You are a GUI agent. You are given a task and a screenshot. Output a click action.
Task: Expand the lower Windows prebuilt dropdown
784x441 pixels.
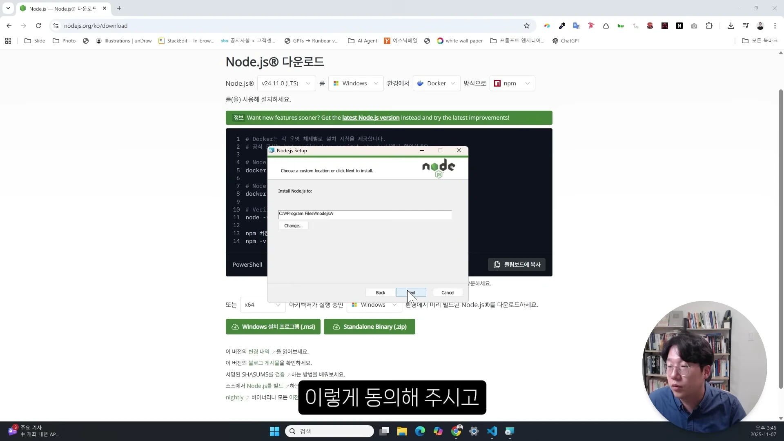click(374, 305)
